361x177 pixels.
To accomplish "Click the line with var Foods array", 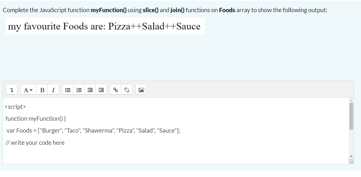I will point(93,130).
